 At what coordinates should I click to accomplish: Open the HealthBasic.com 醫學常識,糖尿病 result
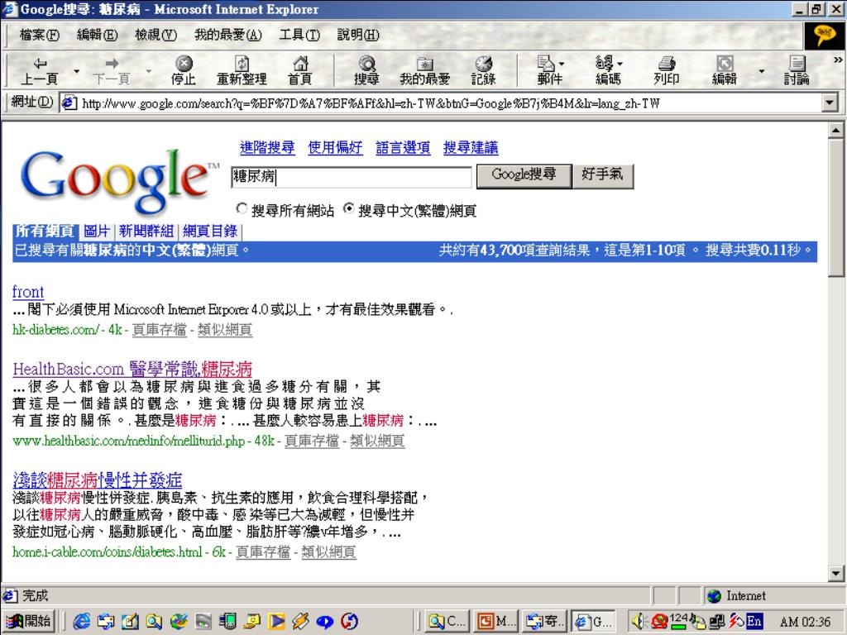[x=132, y=370]
